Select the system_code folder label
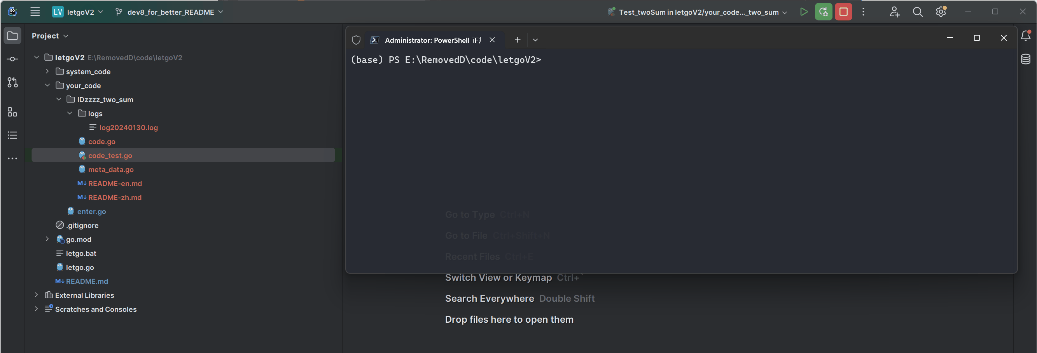Image resolution: width=1037 pixels, height=353 pixels. (88, 71)
